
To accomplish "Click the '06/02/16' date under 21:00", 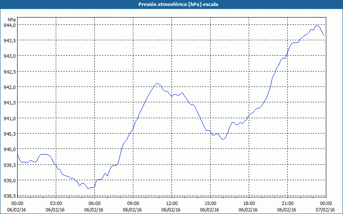I will point(286,210).
